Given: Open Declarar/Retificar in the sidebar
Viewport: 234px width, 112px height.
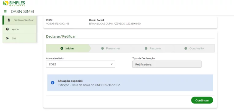Looking at the screenshot, I should 19,20.
